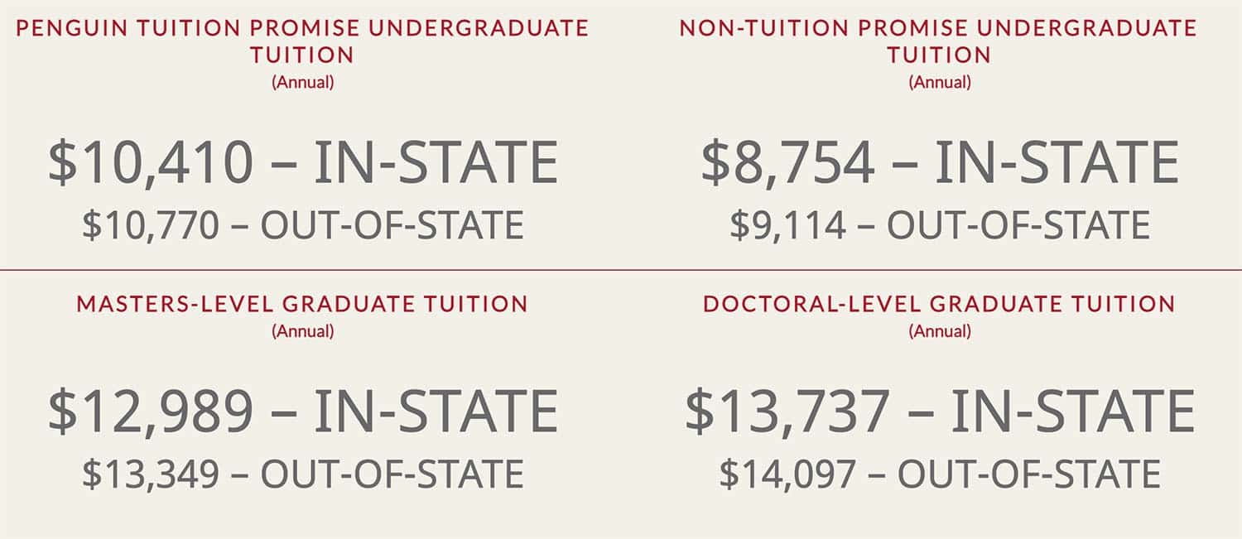Click the $10,410 in-state tuition figure
Viewport: 1242px width, 539px height.
pos(302,162)
